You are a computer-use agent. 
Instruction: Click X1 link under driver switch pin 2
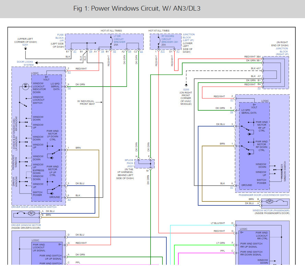click(69, 72)
